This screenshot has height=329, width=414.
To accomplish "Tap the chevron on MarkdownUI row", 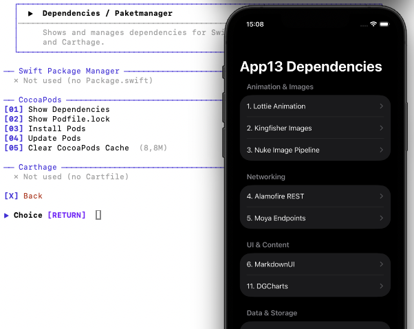I will point(381,264).
